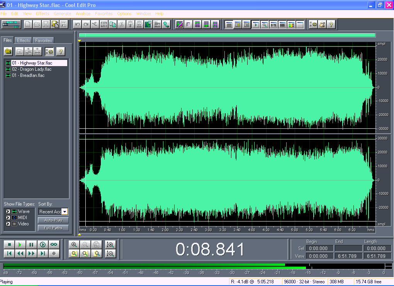This screenshot has width=394, height=286.
Task: Click Play to End circled button
Action: coord(43,245)
